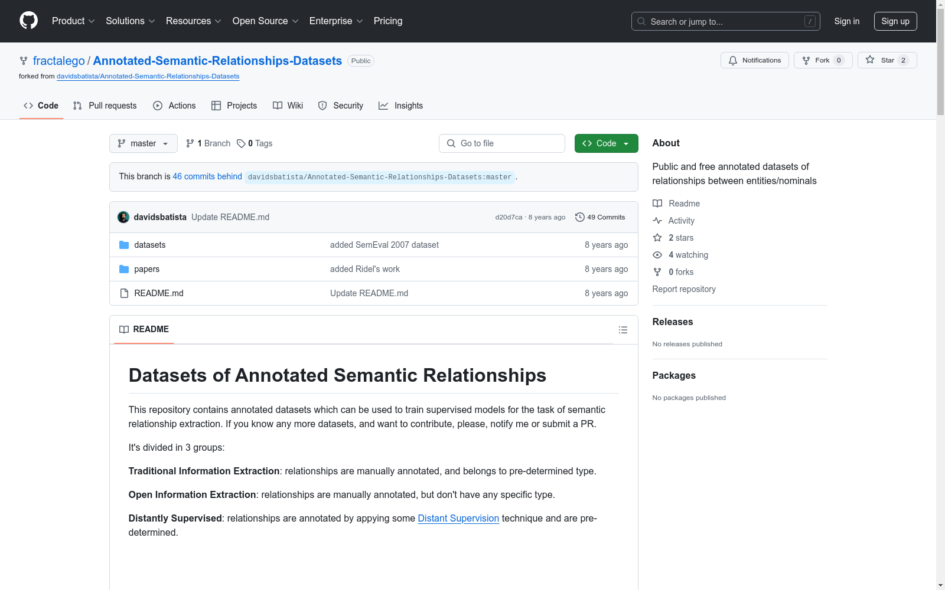Select the README tab in file viewer
Image resolution: width=945 pixels, height=590 pixels.
(x=144, y=329)
